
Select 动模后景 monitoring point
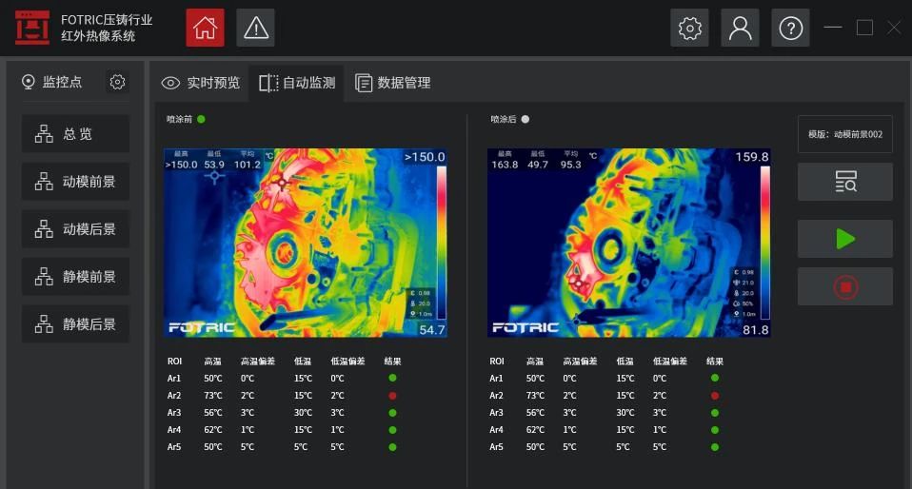75,229
